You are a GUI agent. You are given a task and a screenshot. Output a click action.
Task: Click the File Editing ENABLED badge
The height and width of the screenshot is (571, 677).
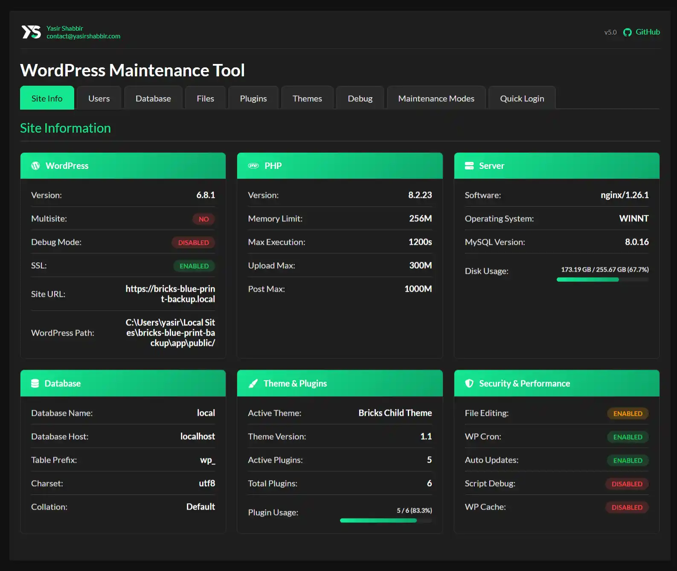(628, 414)
